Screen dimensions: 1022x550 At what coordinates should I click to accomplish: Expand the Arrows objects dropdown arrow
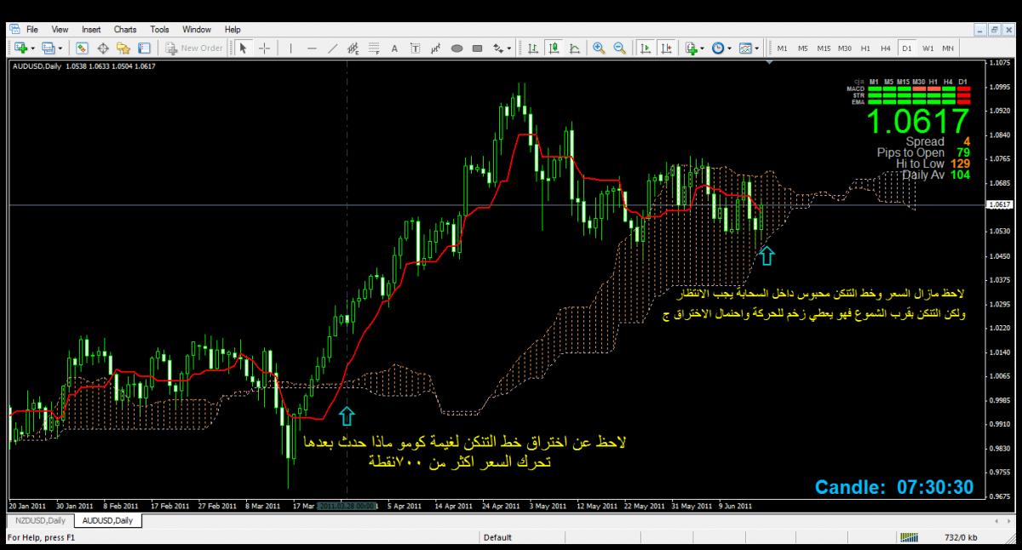pos(508,49)
